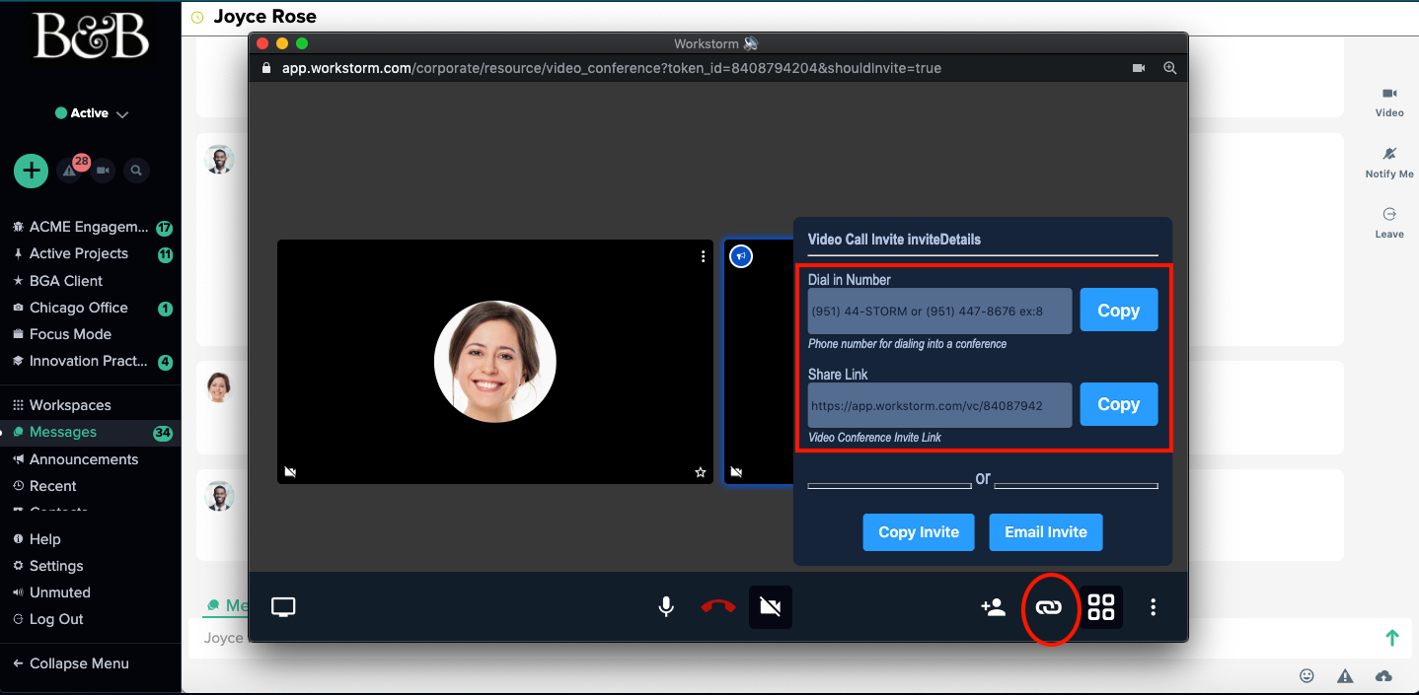This screenshot has width=1419, height=695.
Task: Click the camera-off icon on Joyce's tile
Action: 290,472
